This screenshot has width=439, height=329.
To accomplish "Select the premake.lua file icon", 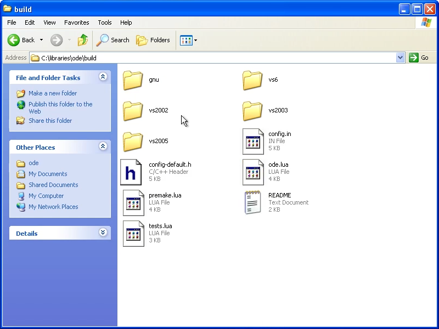I will pyautogui.click(x=133, y=202).
